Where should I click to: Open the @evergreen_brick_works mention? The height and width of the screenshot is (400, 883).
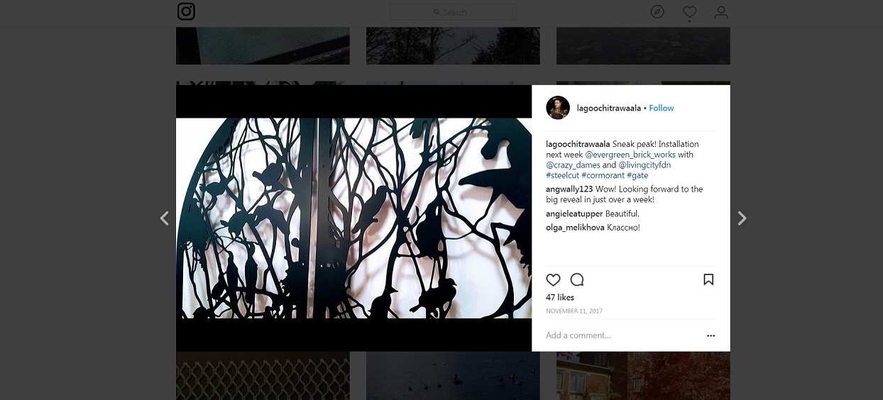click(x=630, y=155)
